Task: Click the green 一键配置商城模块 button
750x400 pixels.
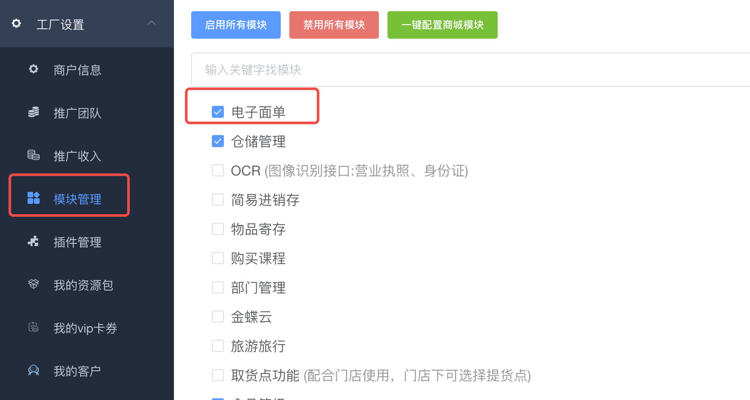Action: click(442, 25)
